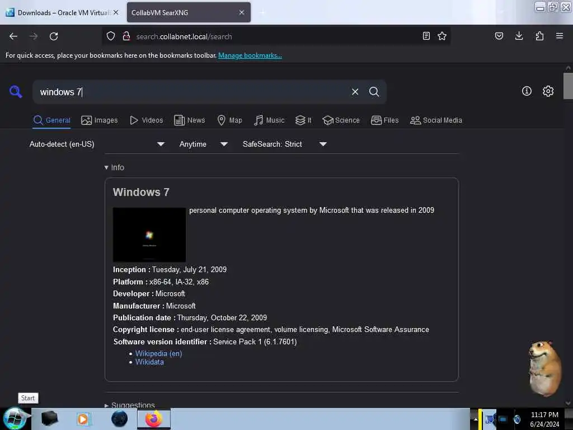573x430 pixels.
Task: Click the SearXNG magnifier logo
Action: [16, 91]
